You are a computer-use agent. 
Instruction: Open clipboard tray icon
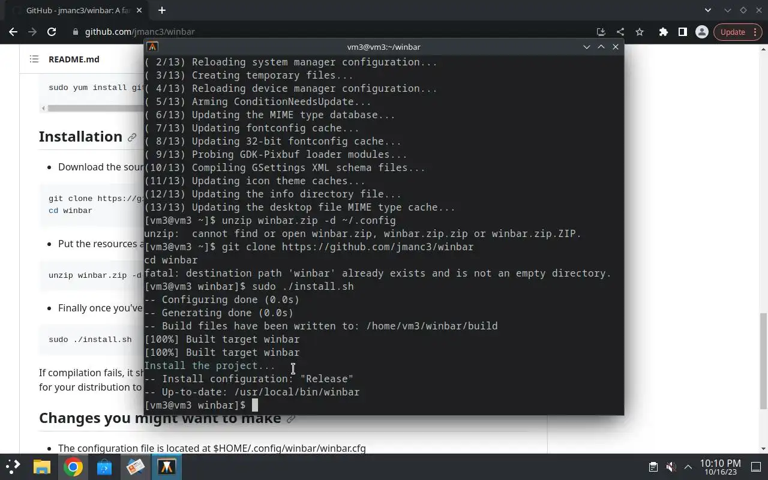pyautogui.click(x=653, y=467)
